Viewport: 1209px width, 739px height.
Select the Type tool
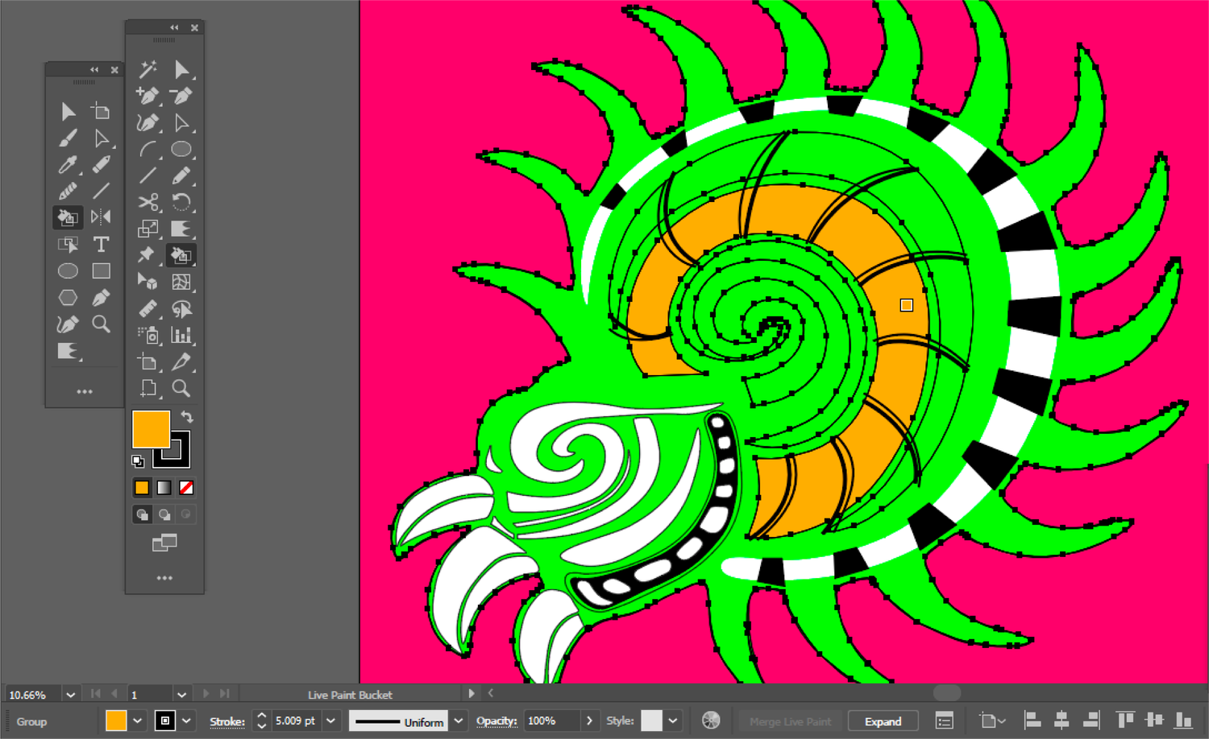click(x=101, y=243)
